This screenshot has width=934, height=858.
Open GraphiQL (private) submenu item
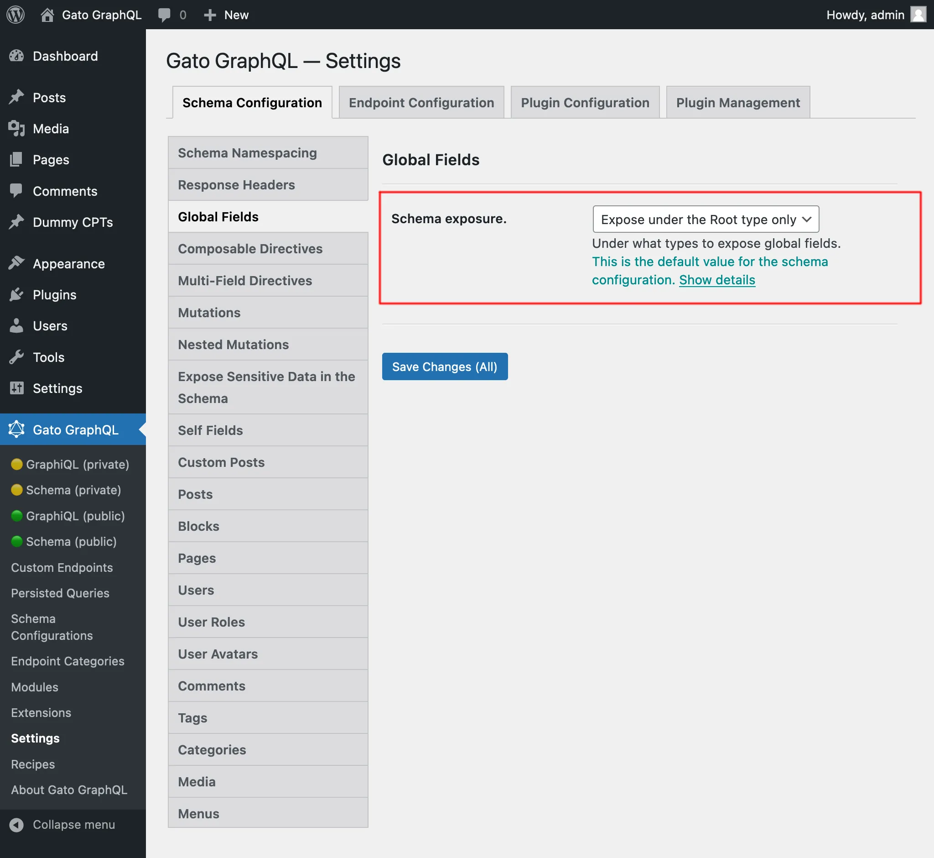78,464
